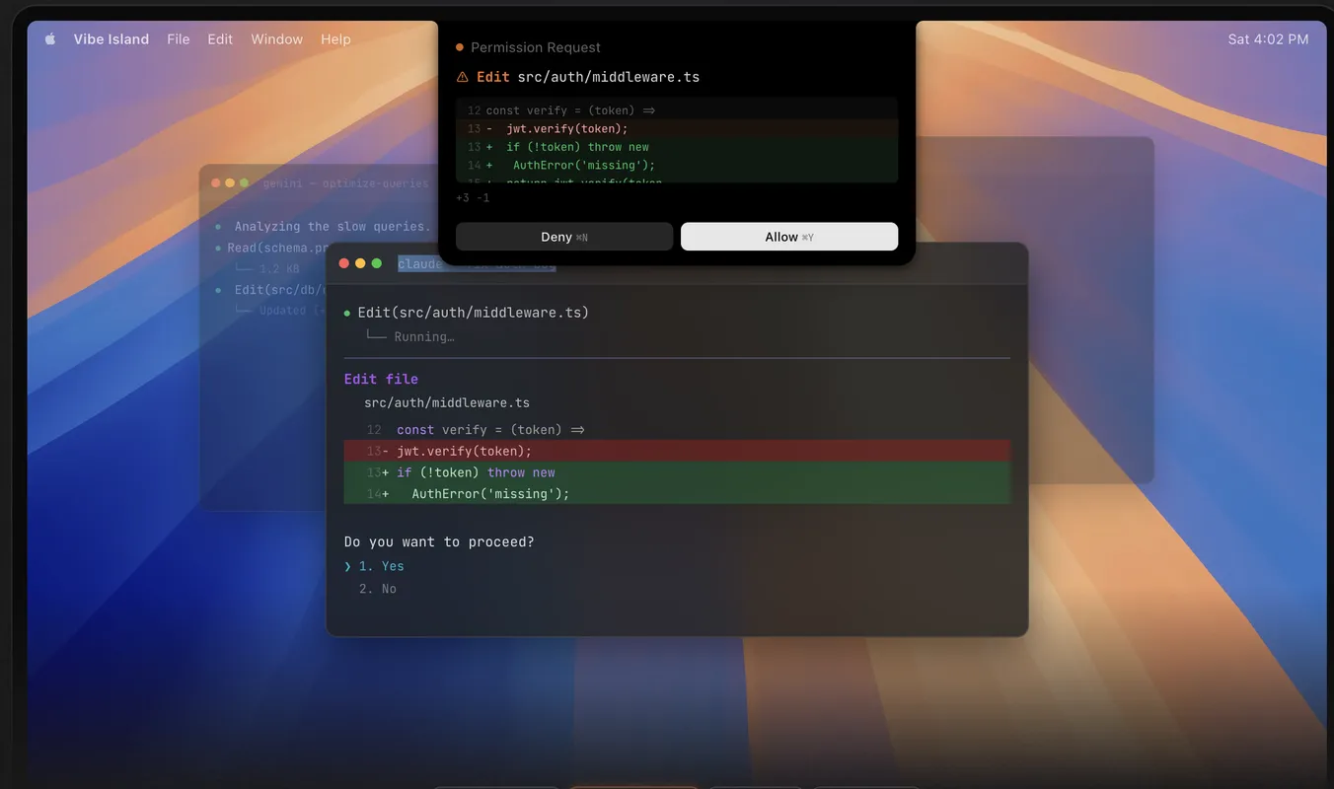Open the Vibe Island menu
Image resolution: width=1334 pixels, height=789 pixels.
coord(111,39)
